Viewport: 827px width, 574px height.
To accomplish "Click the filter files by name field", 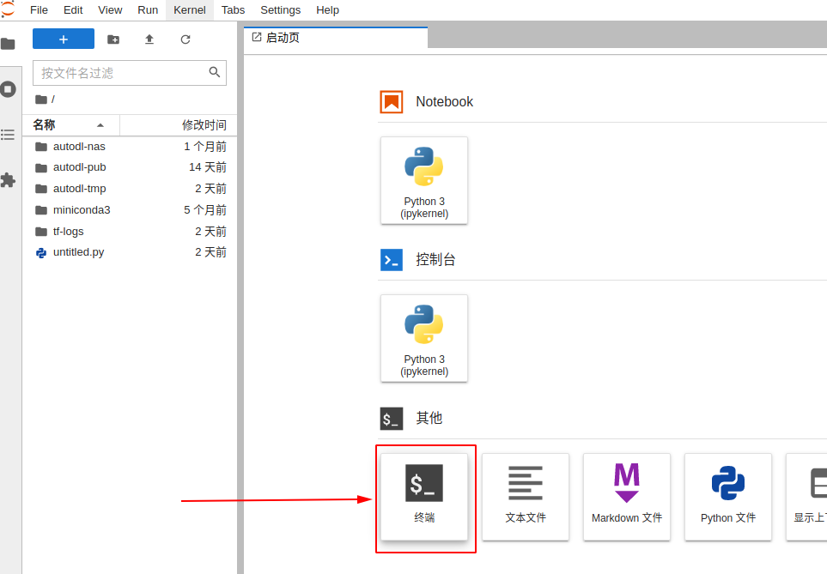I will click(120, 73).
